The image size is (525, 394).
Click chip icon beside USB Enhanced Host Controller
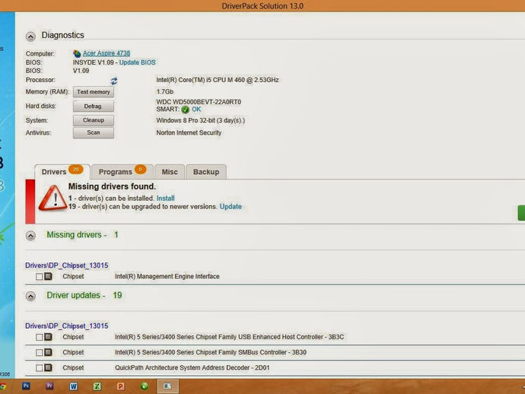point(48,337)
